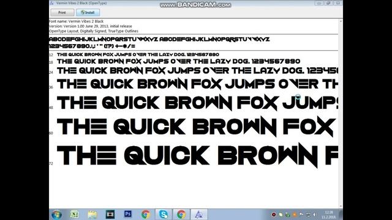Click the orange tray icon
The width and height of the screenshot is (392, 220).
[x=295, y=215]
